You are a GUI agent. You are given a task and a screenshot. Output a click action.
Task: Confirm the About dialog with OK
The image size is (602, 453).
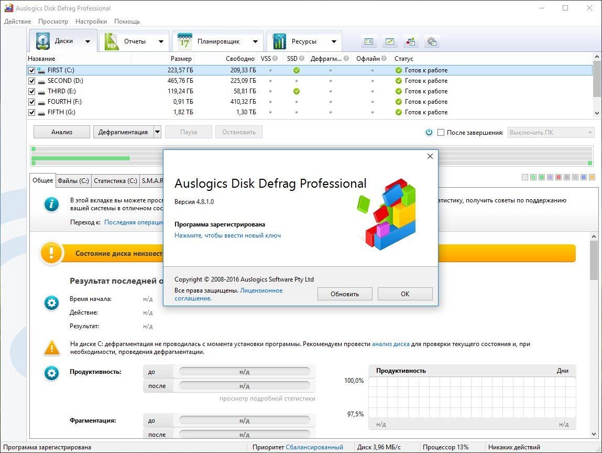pos(405,294)
